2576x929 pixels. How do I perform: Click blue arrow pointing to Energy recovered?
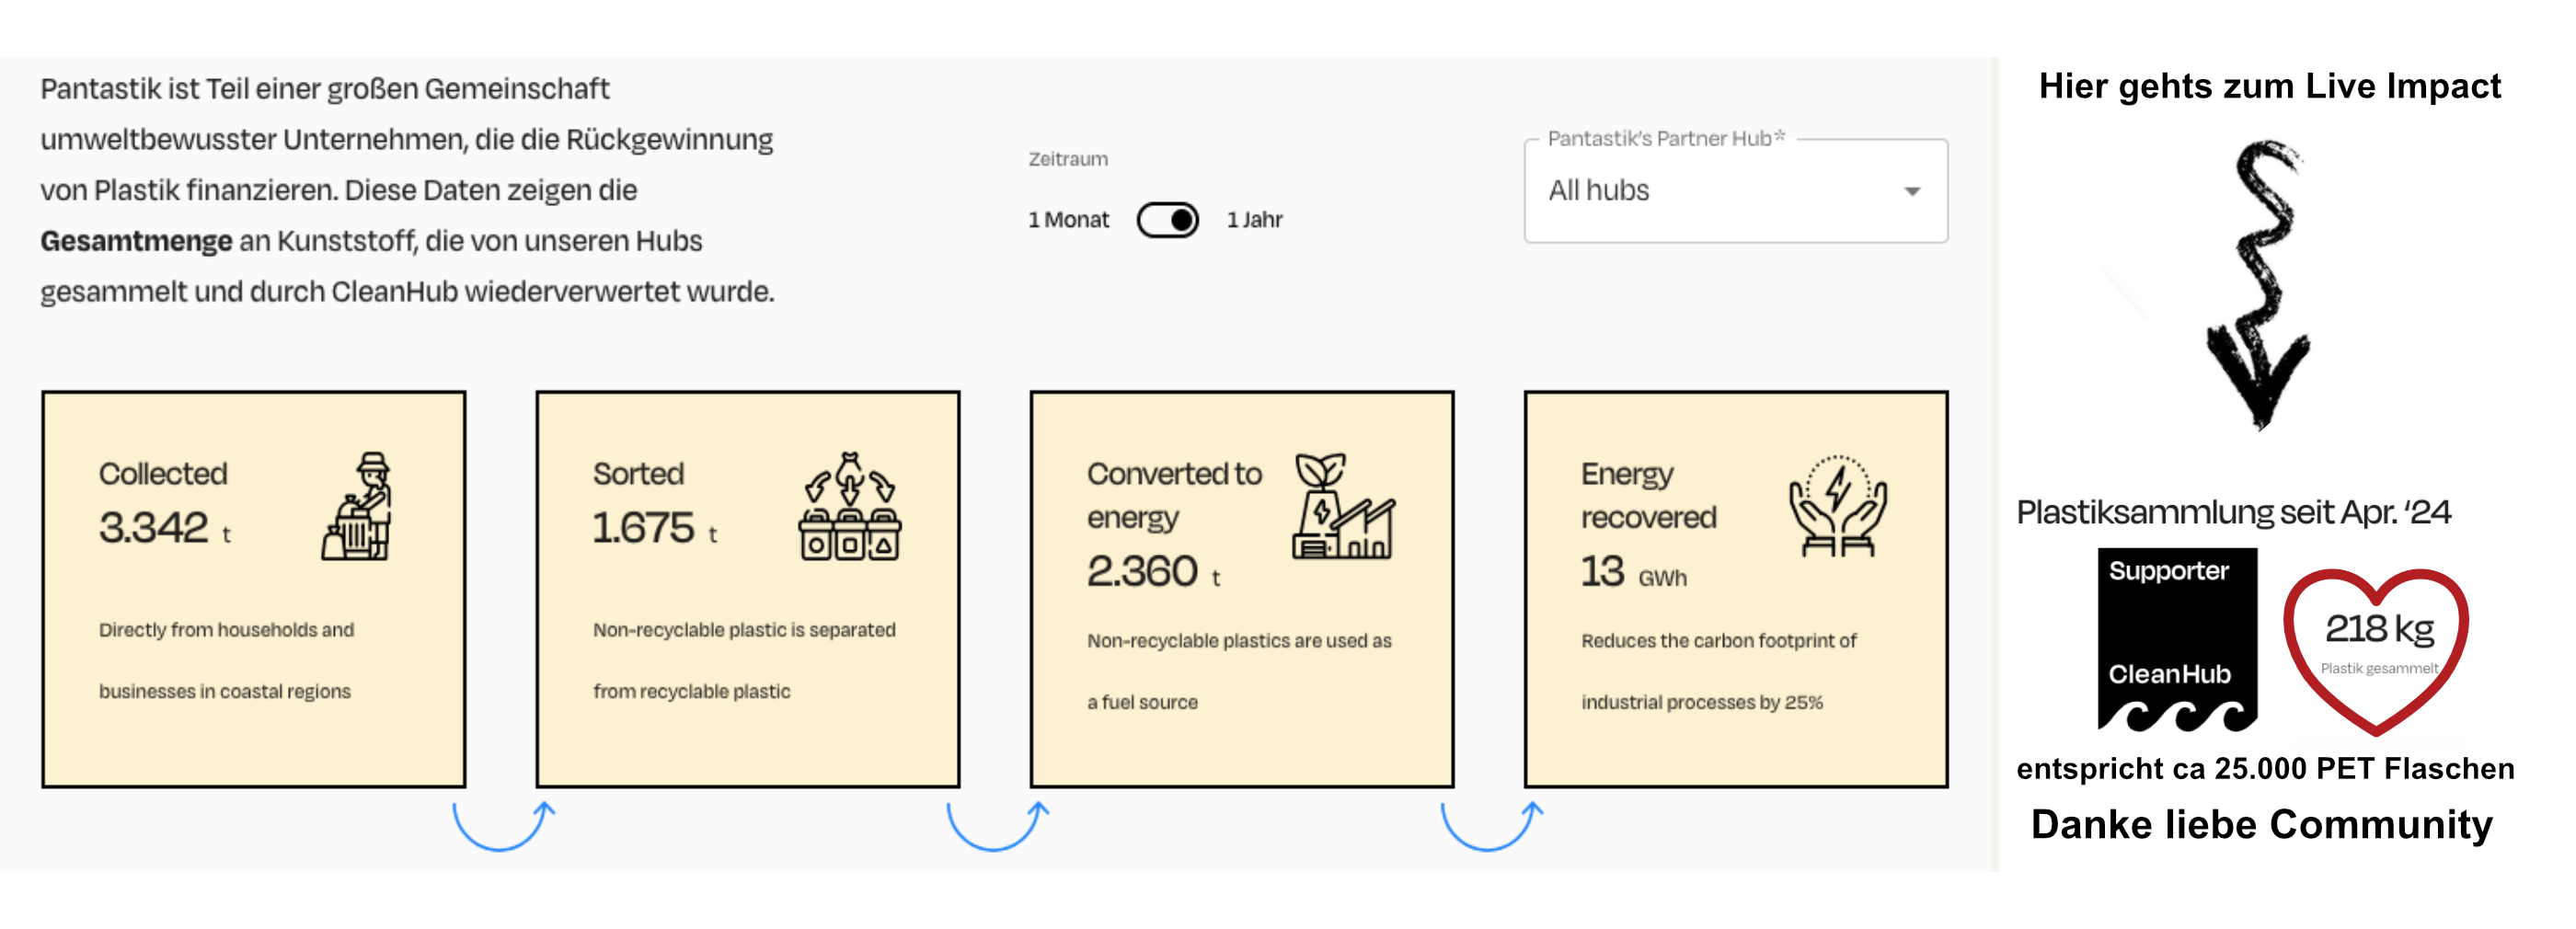[x=1491, y=826]
